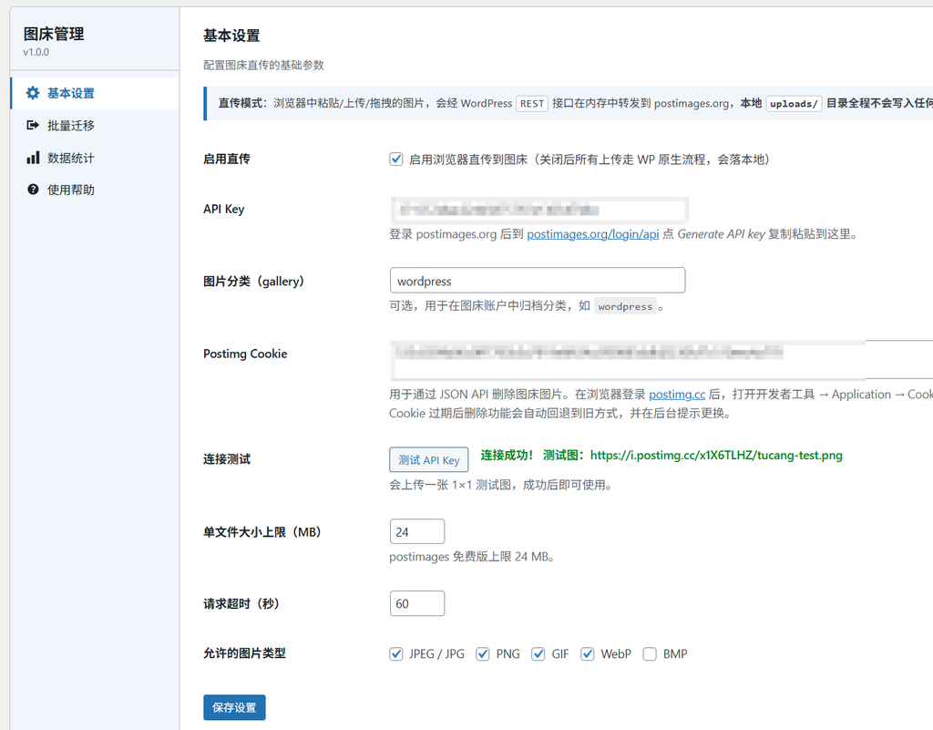Click the file size limit field showing 24
Screen dimensions: 933x730
point(416,531)
